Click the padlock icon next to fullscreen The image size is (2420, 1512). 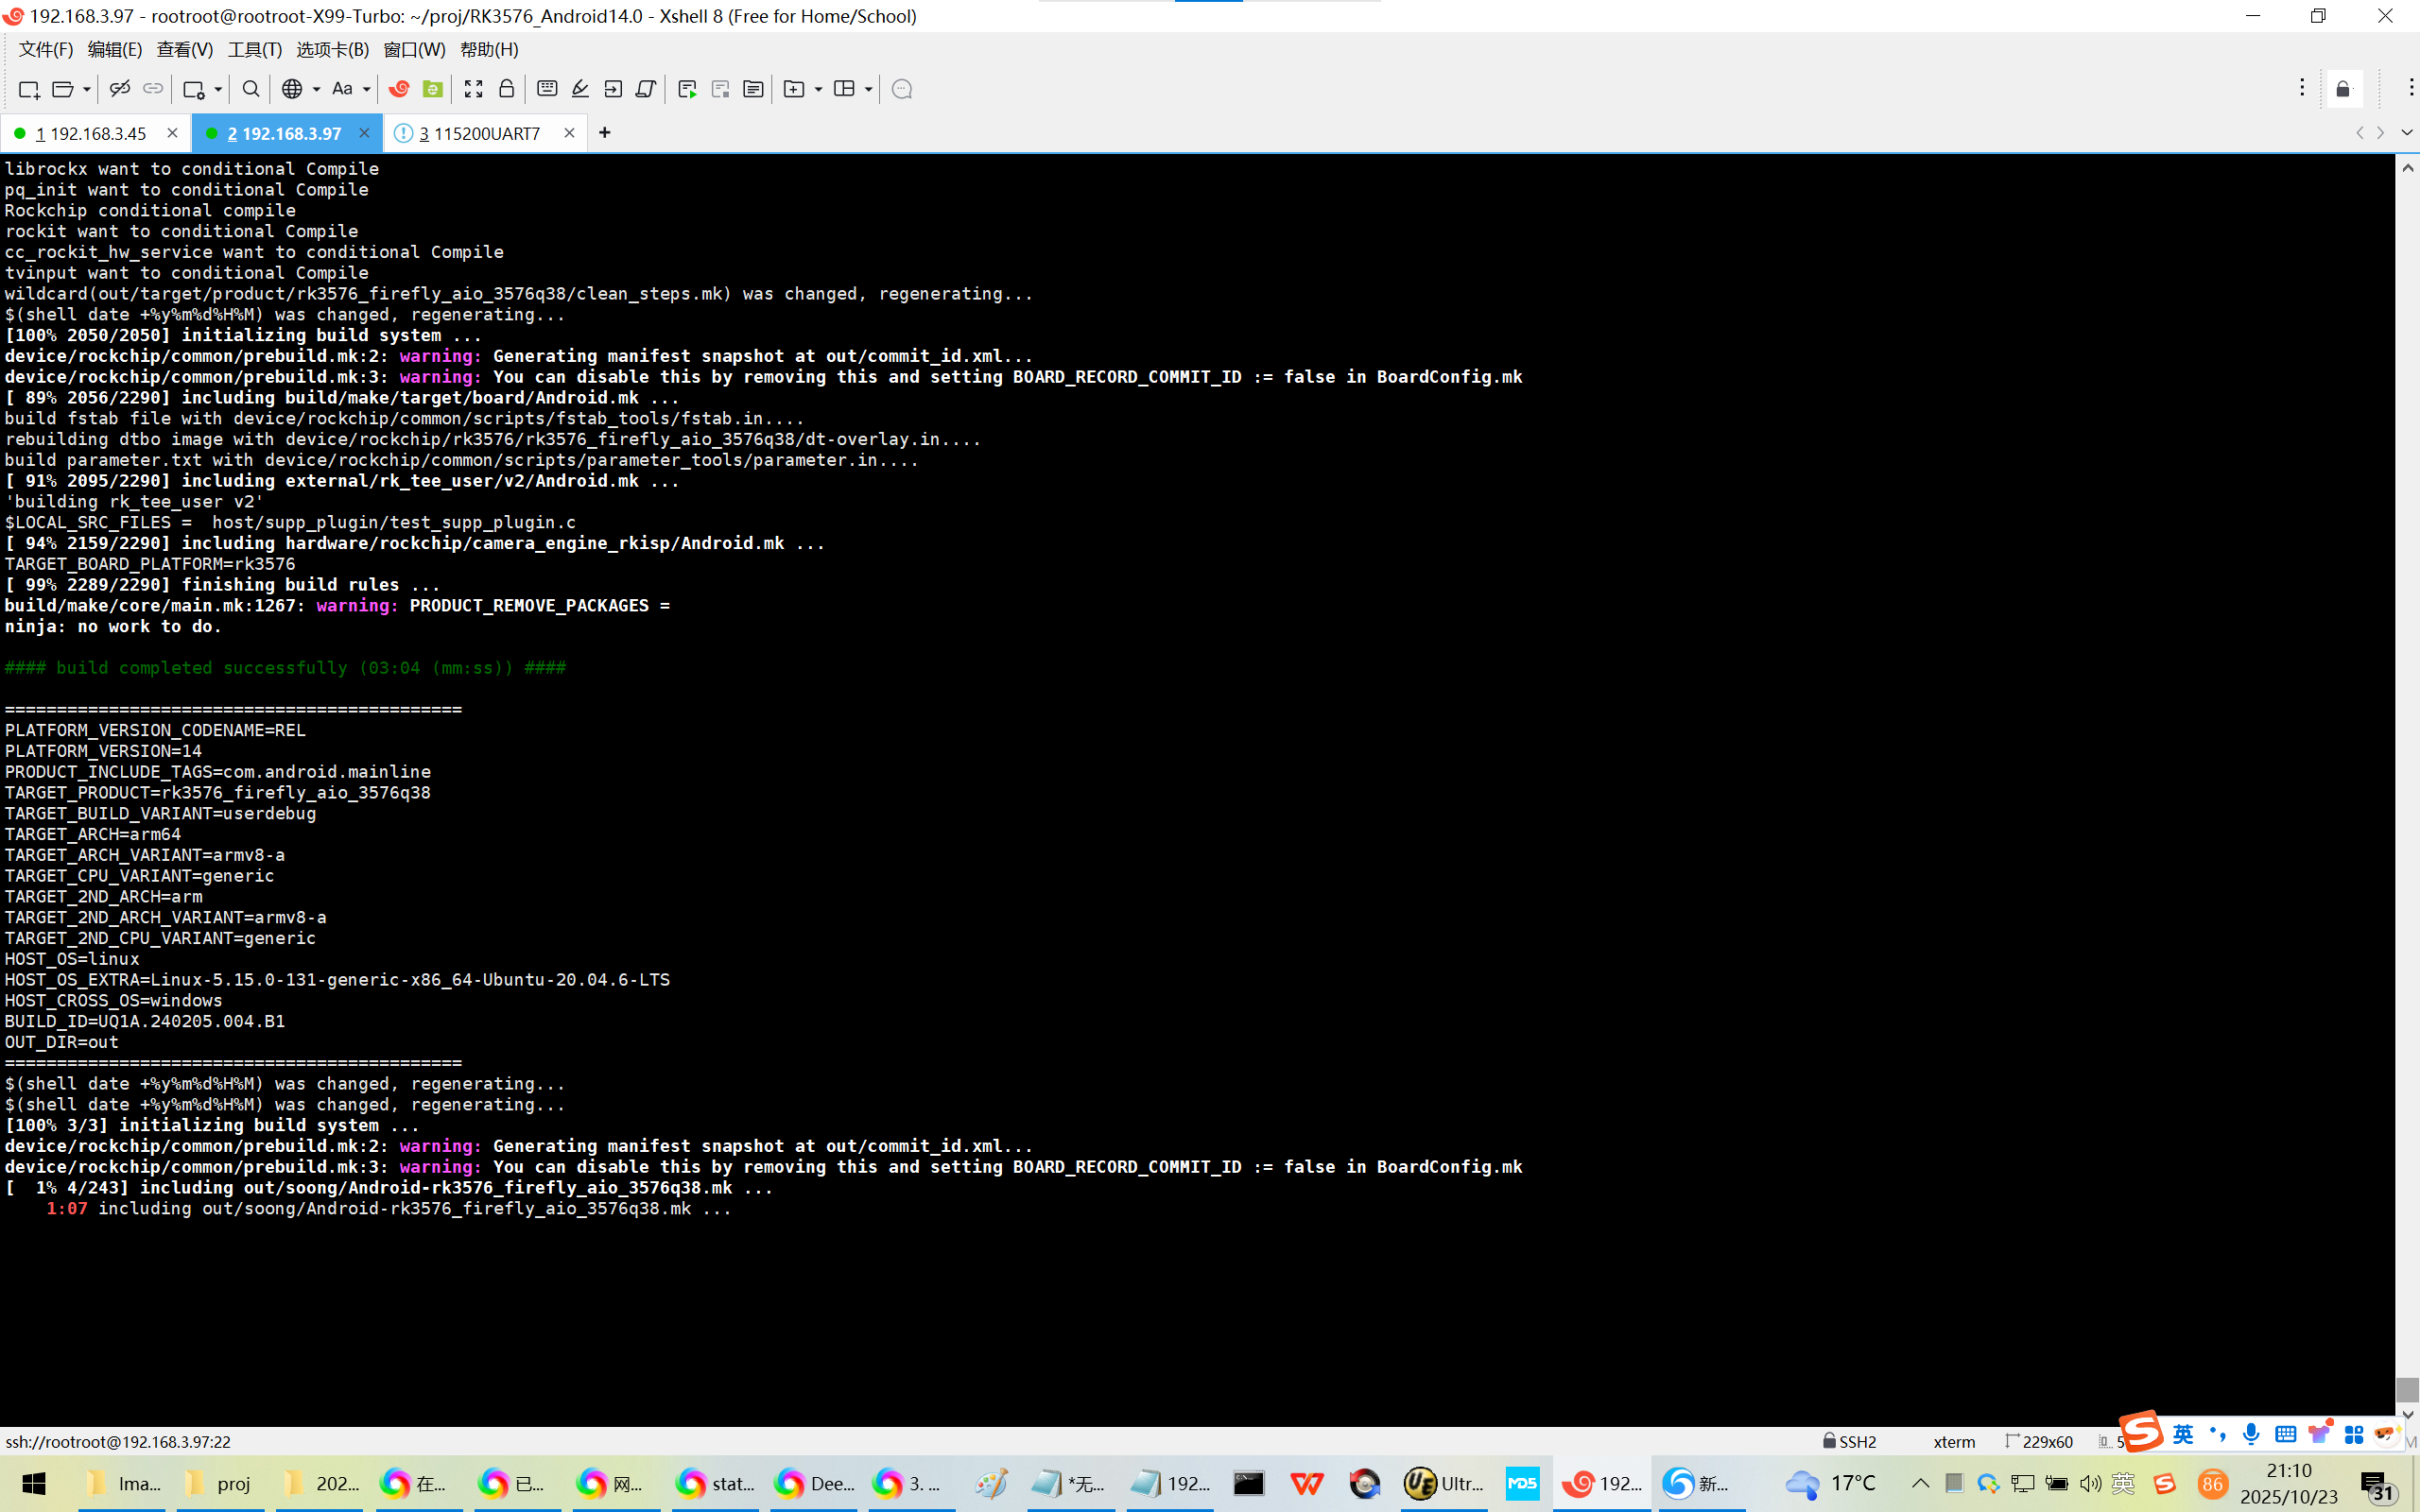506,89
